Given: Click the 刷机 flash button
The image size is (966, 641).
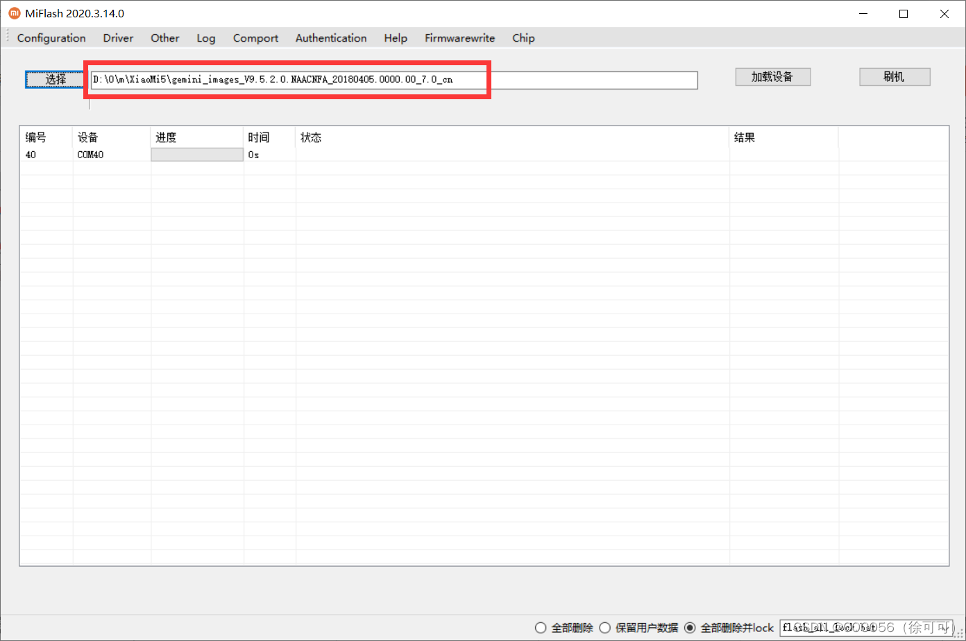Looking at the screenshot, I should pos(895,76).
